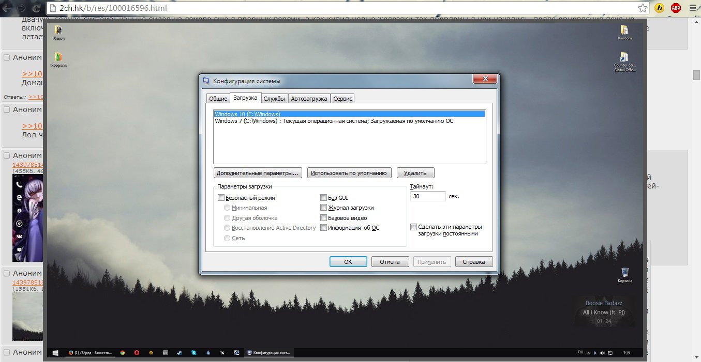This screenshot has height=362, width=701.
Task: Open the Games desktop folder icon
Action: [58, 33]
